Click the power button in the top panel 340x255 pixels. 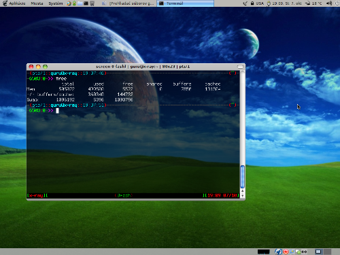tap(337, 3)
